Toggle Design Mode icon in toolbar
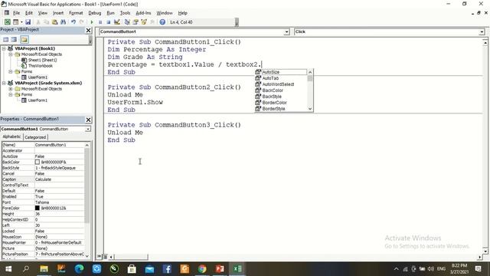Viewport: 490px width, 276px height. click(x=117, y=22)
